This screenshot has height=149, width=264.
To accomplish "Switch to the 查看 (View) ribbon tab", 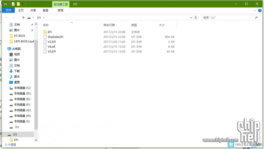I will pyautogui.click(x=45, y=10).
